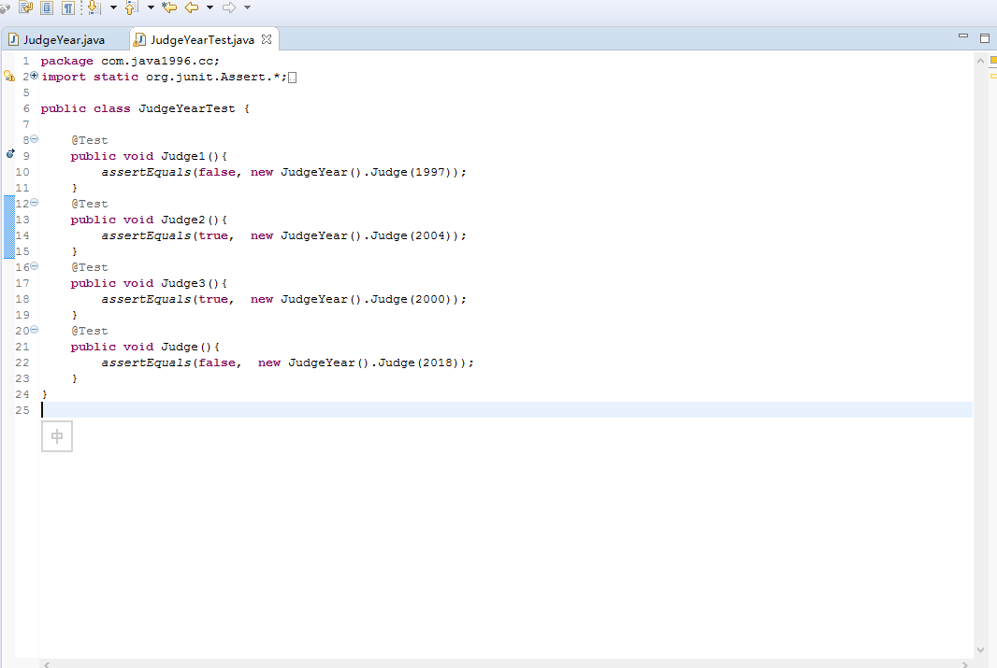Click the Previous Annotation up-arrow icon
Screen dimensions: 997x668
(130, 7)
